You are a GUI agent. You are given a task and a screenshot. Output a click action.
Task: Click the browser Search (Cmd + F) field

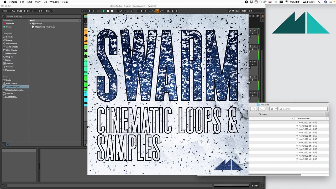43,17
